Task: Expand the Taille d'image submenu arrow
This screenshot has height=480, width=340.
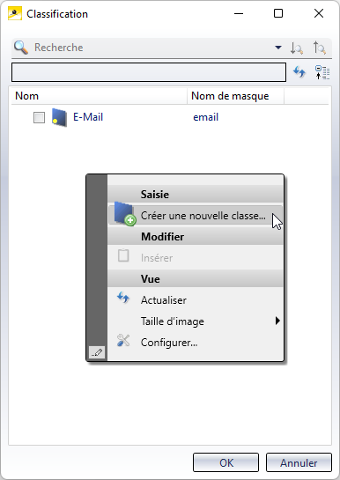Action: [x=277, y=321]
